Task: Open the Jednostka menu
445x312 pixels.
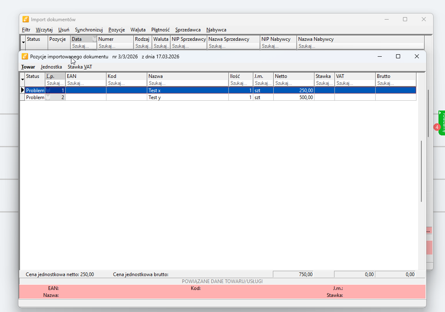Action: click(51, 67)
